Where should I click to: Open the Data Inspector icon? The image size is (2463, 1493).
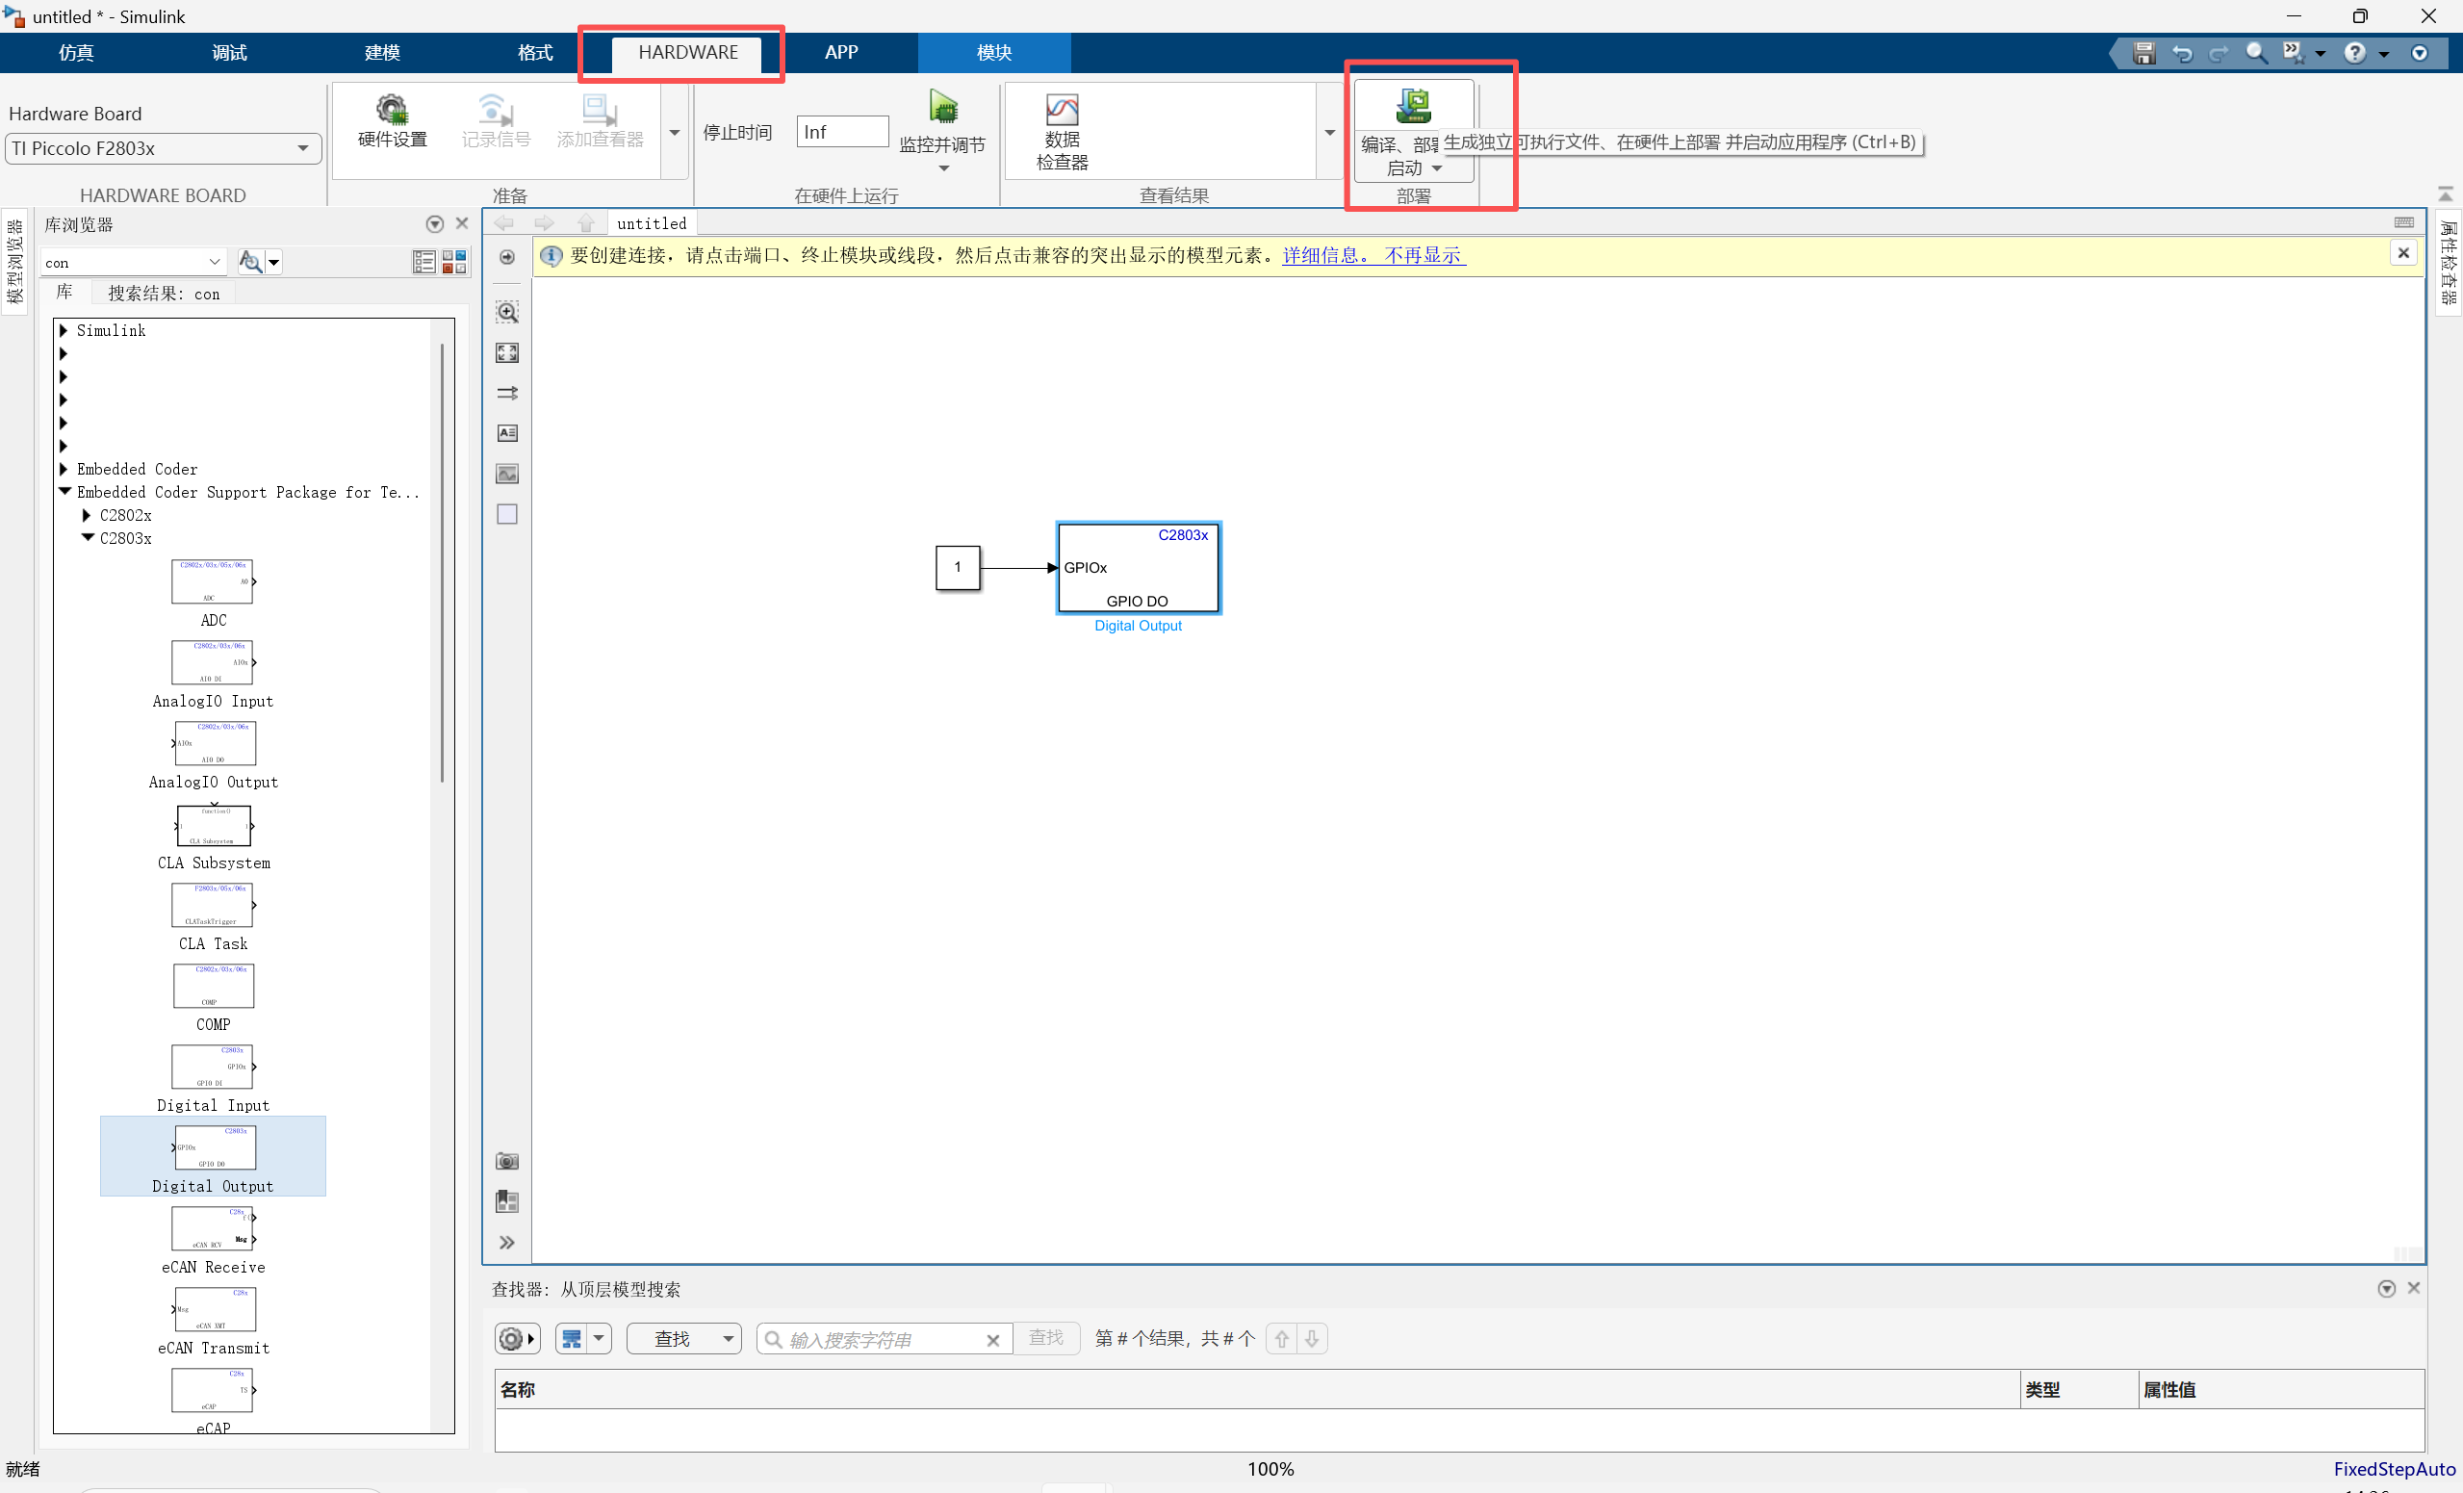pyautogui.click(x=1062, y=110)
